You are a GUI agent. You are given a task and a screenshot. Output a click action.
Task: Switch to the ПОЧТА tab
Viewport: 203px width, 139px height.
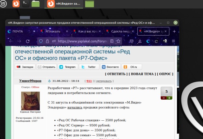point(18,32)
